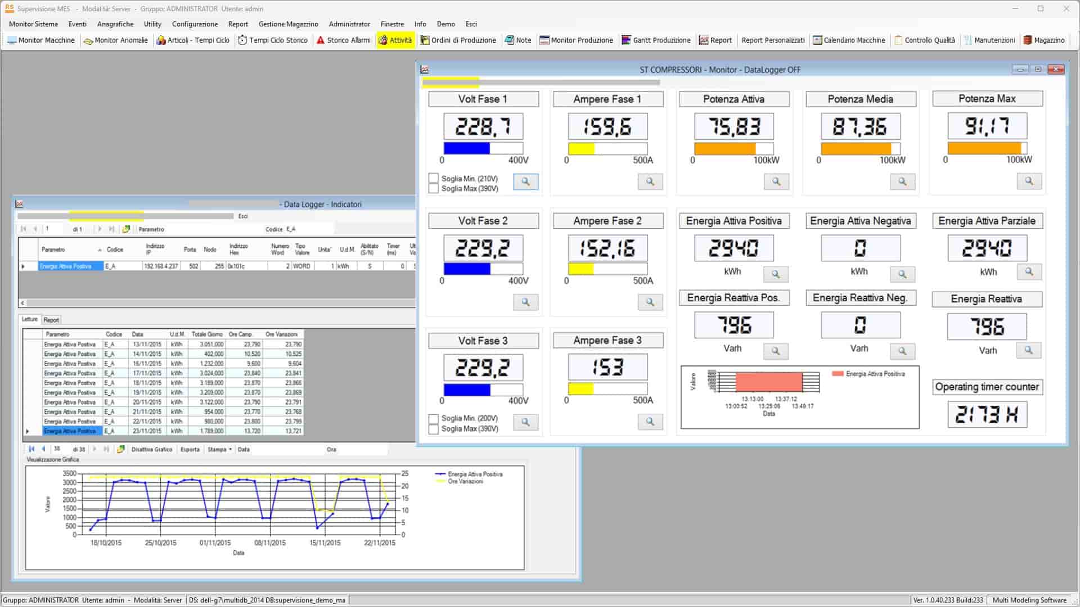Click magnifier under Volt Fase 1 gauge
Viewport: 1080px width, 607px height.
tap(525, 182)
